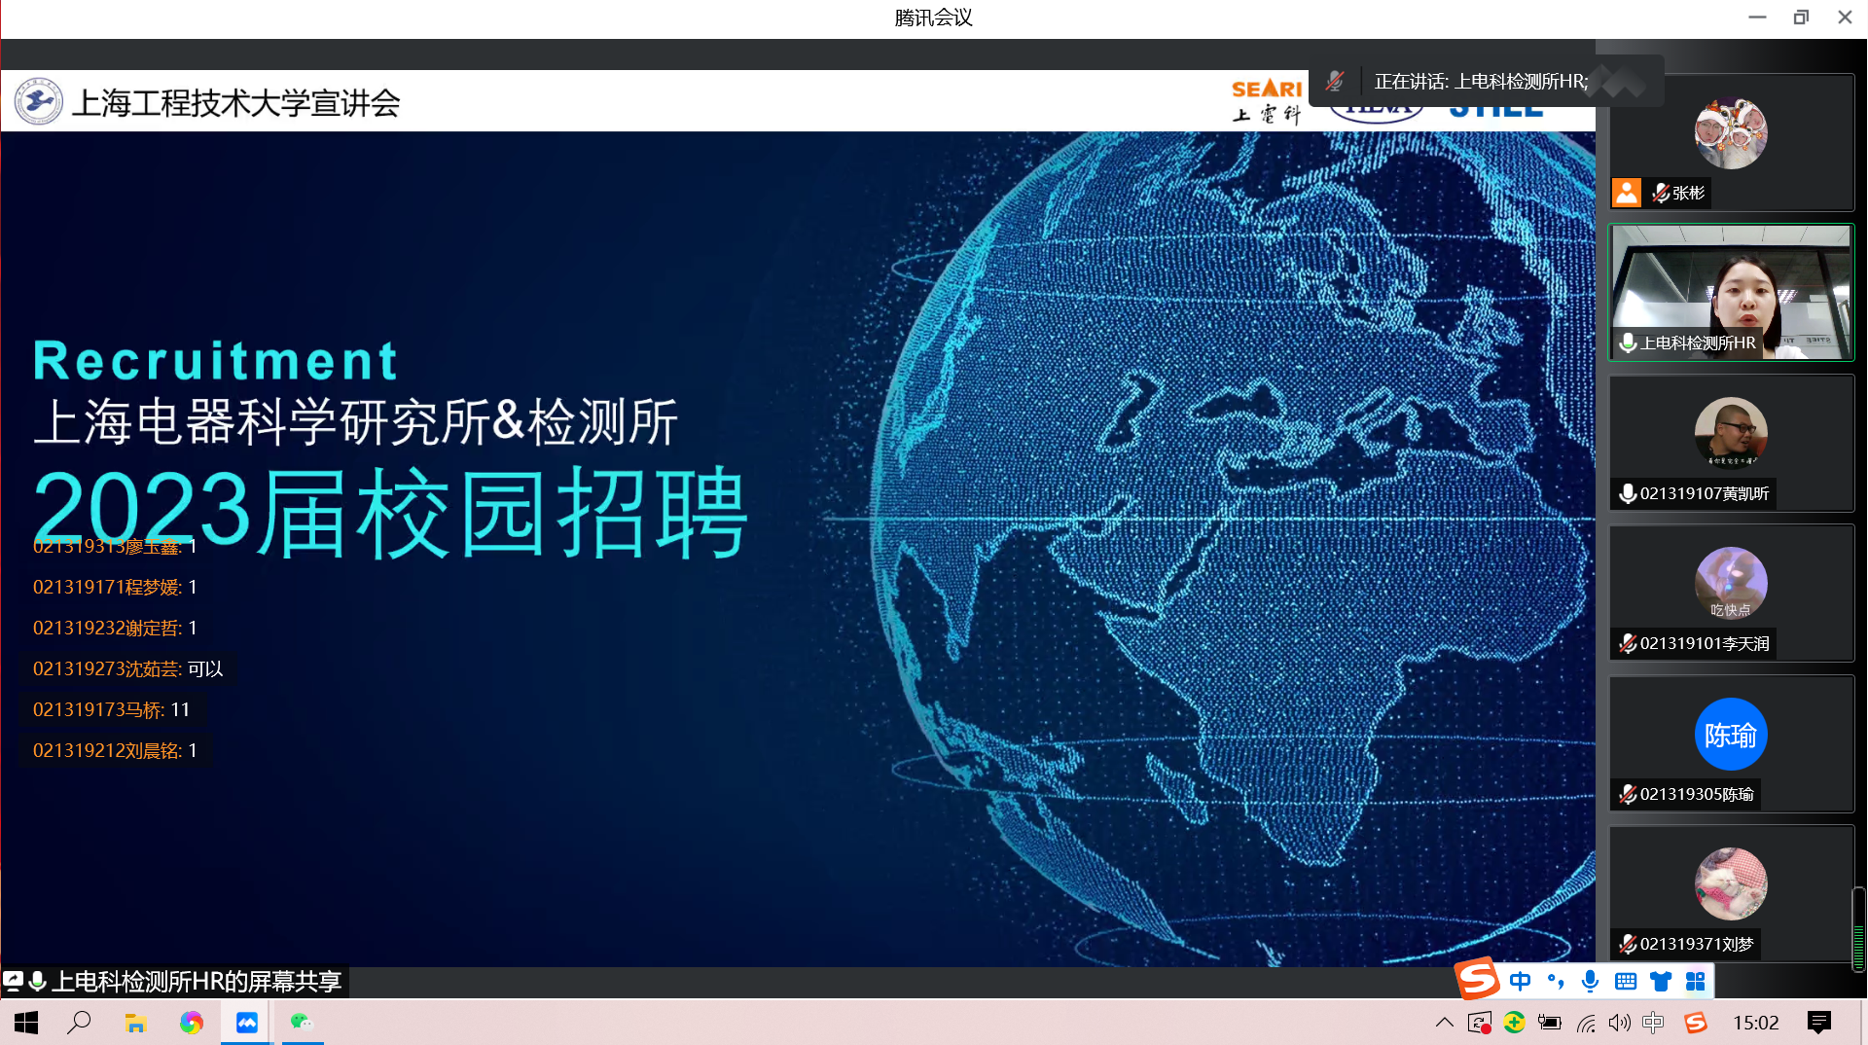The width and height of the screenshot is (1868, 1045).
Task: Select the 上电科检测所HR video thumbnail
Action: coord(1731,292)
